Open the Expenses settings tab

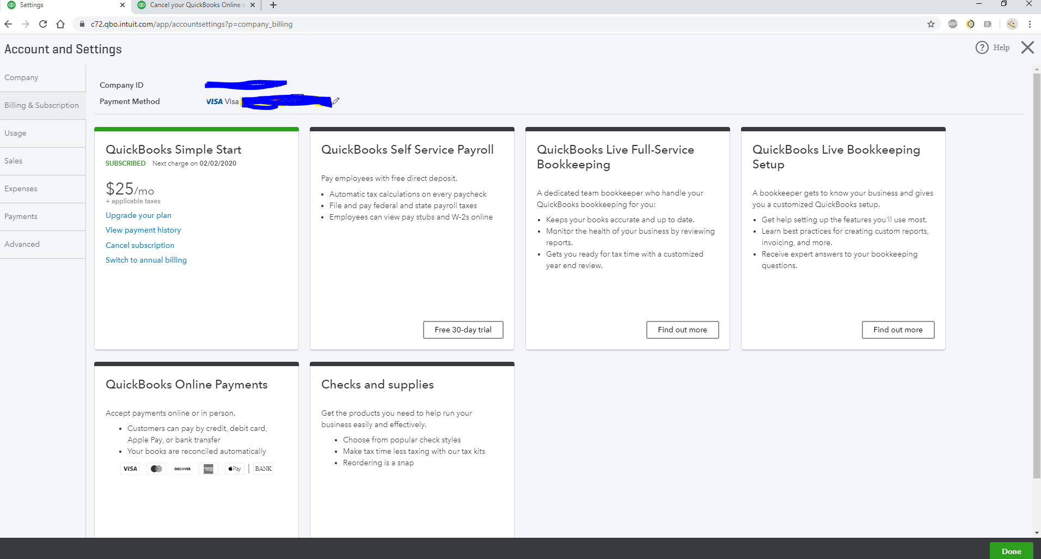(43, 189)
